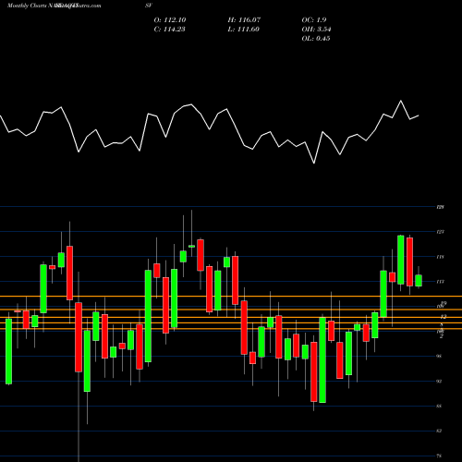Click the OC: 1.9 value

pos(314,20)
